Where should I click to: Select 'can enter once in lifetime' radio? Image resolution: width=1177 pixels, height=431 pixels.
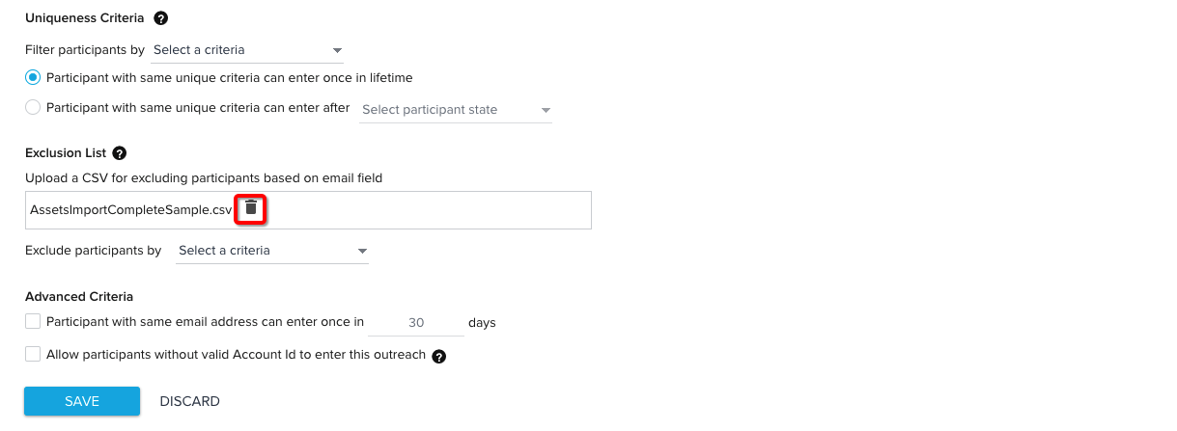click(x=33, y=77)
